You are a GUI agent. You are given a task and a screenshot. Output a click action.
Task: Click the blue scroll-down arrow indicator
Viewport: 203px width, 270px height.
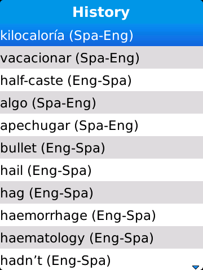tap(196, 267)
